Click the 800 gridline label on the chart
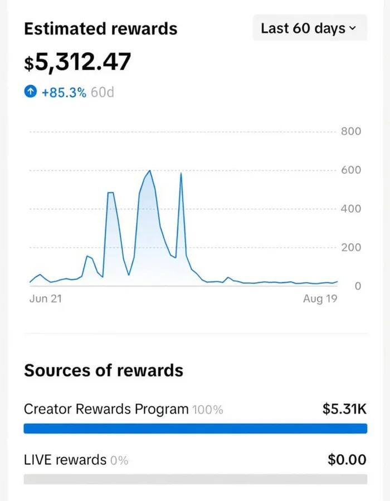The height and width of the screenshot is (501, 390). 351,131
